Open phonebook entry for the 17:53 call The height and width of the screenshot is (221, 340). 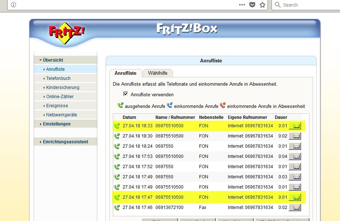[x=295, y=156]
